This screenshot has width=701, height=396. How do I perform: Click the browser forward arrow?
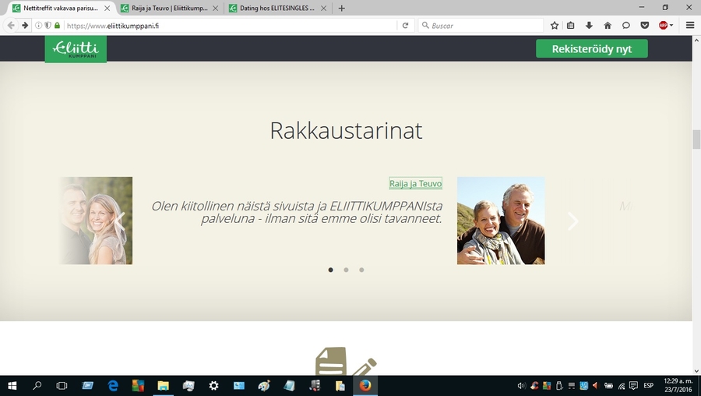(x=25, y=26)
